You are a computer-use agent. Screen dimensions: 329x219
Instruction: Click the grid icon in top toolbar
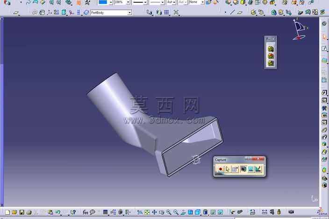pos(166,13)
